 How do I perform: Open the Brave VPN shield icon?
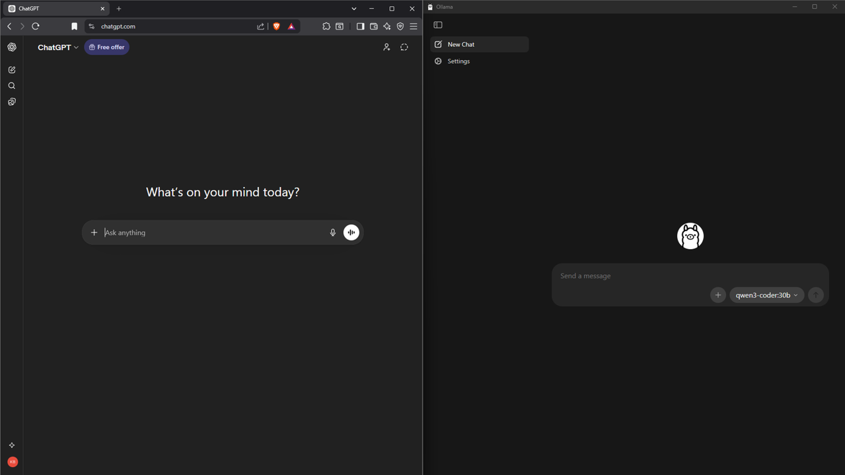(400, 26)
